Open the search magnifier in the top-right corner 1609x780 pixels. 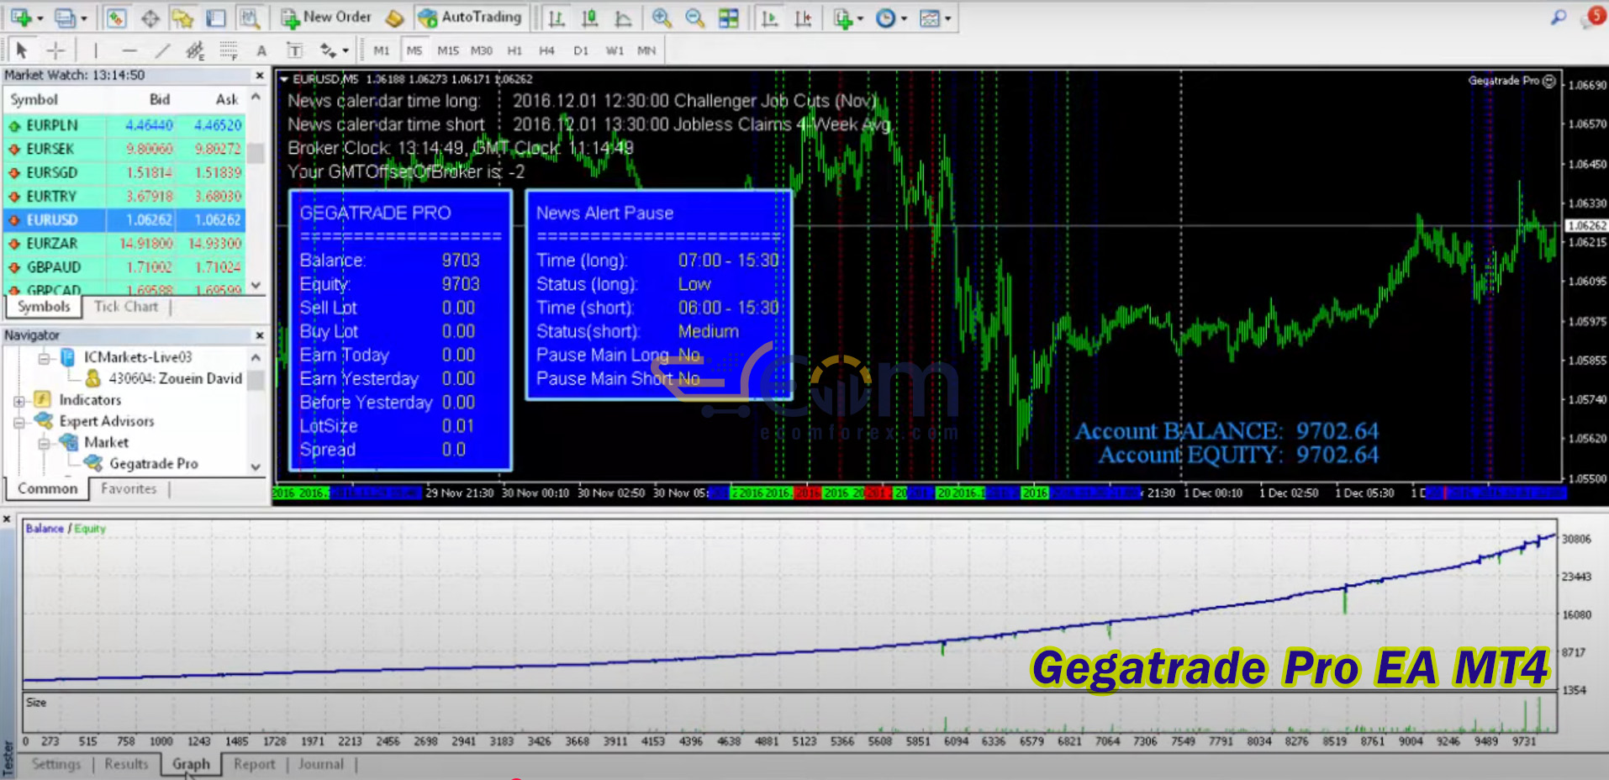1558,17
